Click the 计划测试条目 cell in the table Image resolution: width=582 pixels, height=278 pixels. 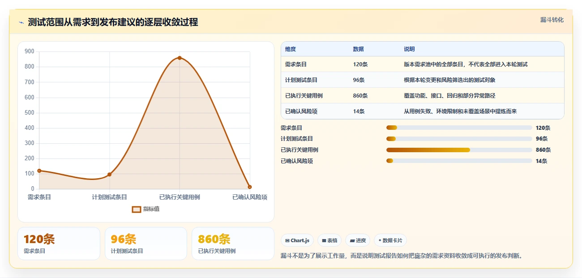(x=301, y=80)
